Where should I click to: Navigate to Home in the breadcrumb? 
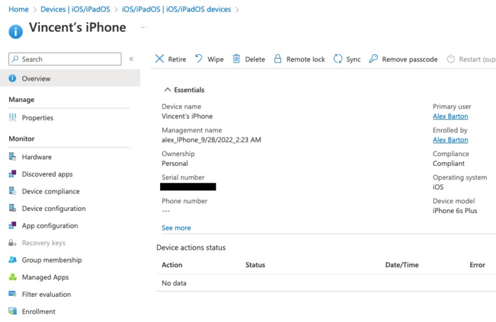coord(19,9)
